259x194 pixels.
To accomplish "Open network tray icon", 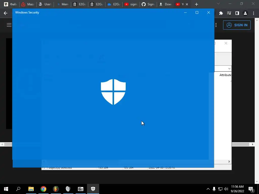I will (x=220, y=189).
